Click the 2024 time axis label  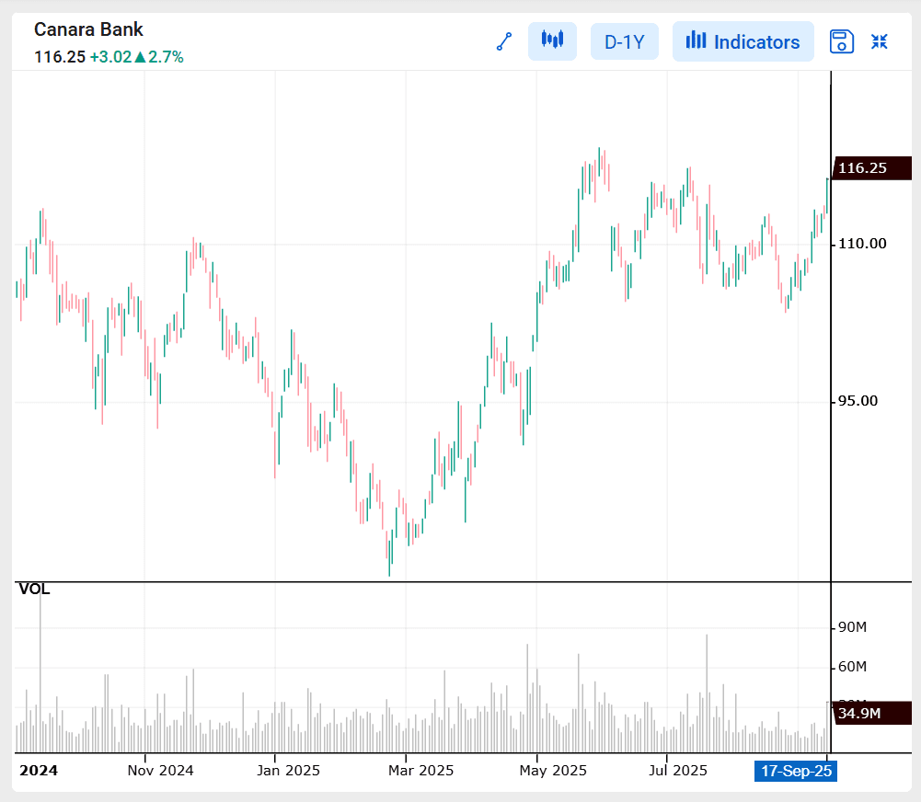click(38, 771)
